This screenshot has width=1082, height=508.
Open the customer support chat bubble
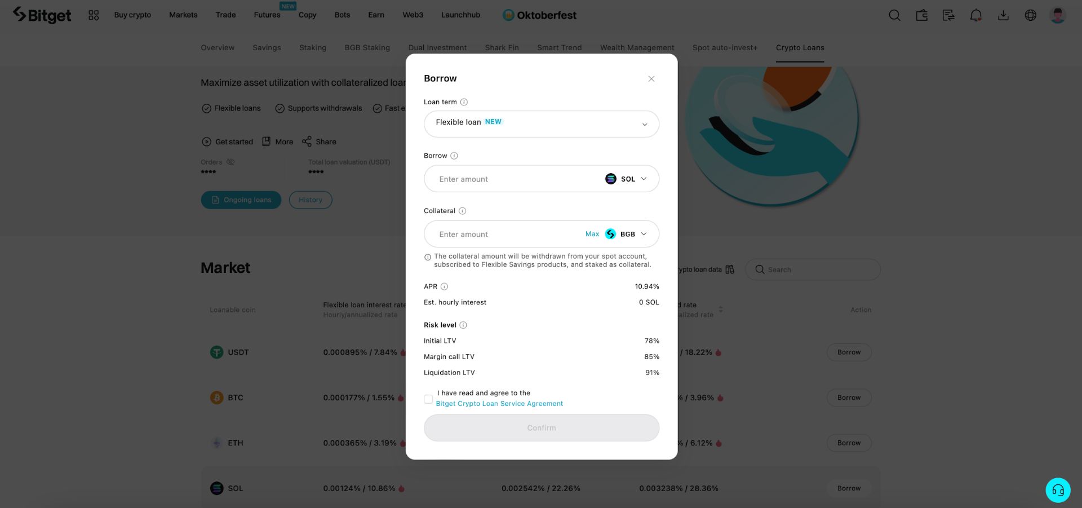[x=1058, y=490]
